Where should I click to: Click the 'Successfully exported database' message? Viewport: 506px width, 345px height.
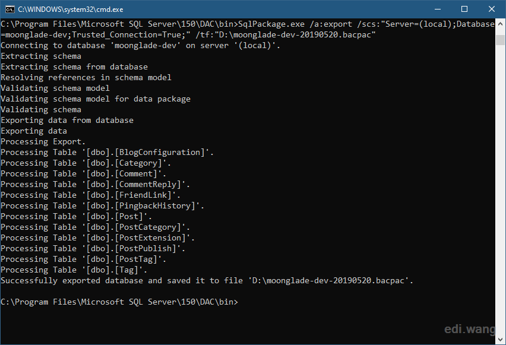pyautogui.click(x=207, y=281)
